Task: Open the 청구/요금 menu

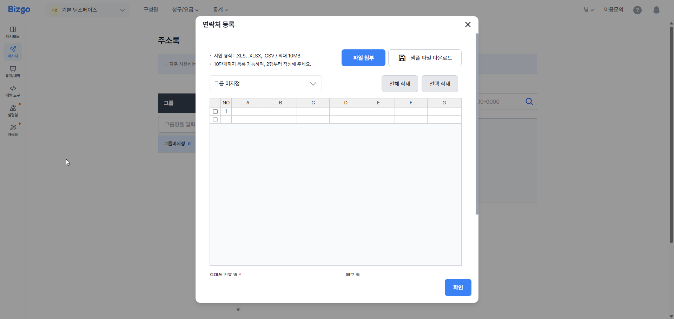Action: click(x=185, y=10)
